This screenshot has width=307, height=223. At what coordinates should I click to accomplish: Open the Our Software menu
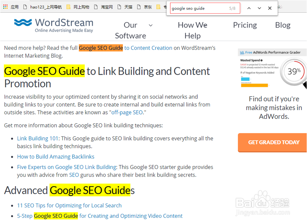[x=130, y=30]
